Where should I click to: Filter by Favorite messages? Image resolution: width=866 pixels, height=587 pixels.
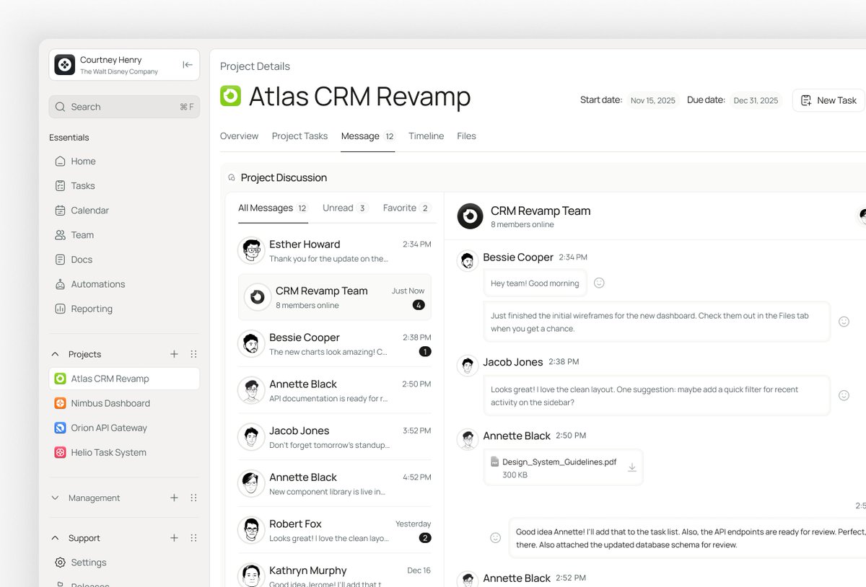tap(406, 208)
